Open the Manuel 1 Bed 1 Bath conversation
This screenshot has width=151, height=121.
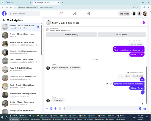20,52
